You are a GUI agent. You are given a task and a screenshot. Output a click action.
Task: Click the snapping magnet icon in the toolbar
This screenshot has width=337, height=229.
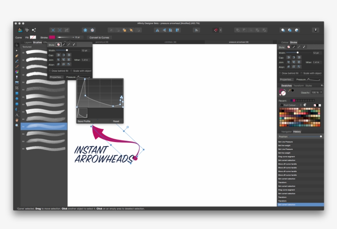click(215, 30)
